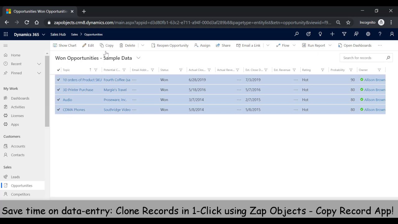
Task: Click the Flow command
Action: click(283, 45)
